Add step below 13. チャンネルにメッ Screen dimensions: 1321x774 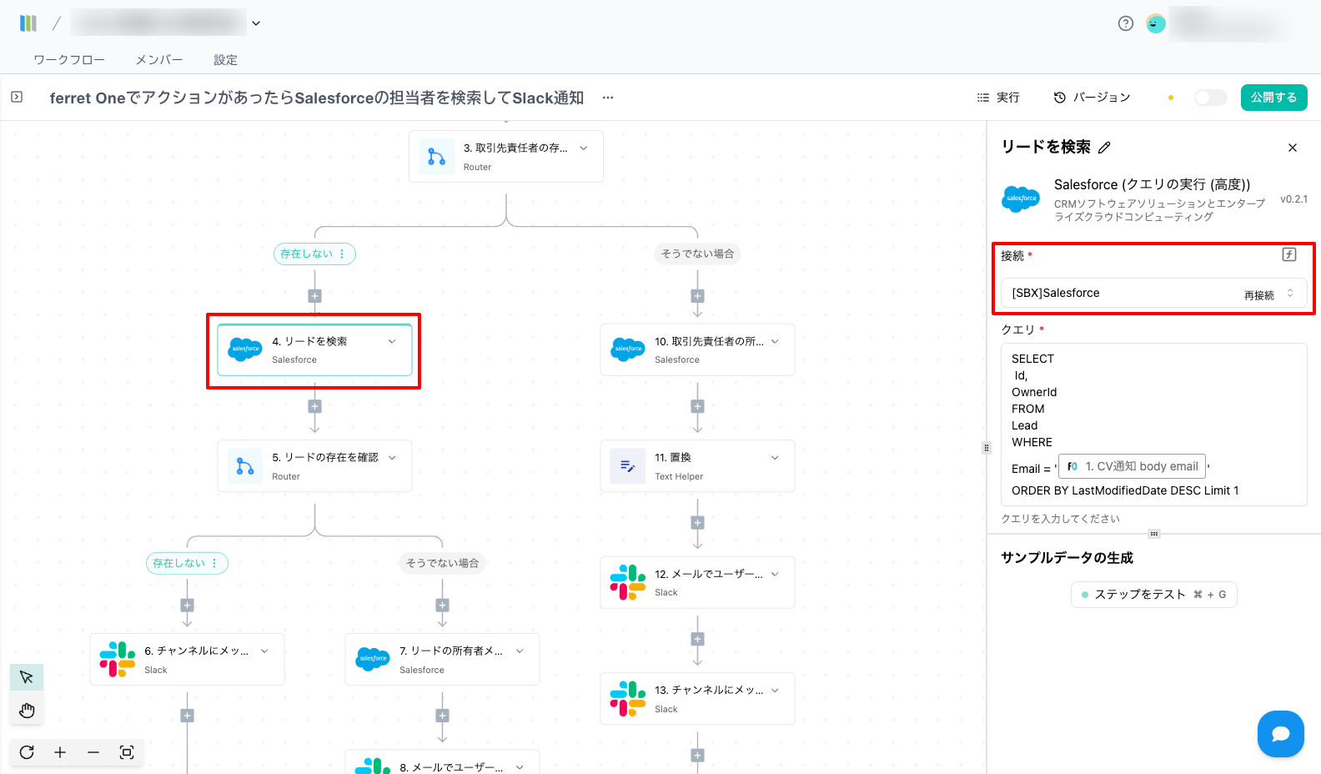pos(697,756)
